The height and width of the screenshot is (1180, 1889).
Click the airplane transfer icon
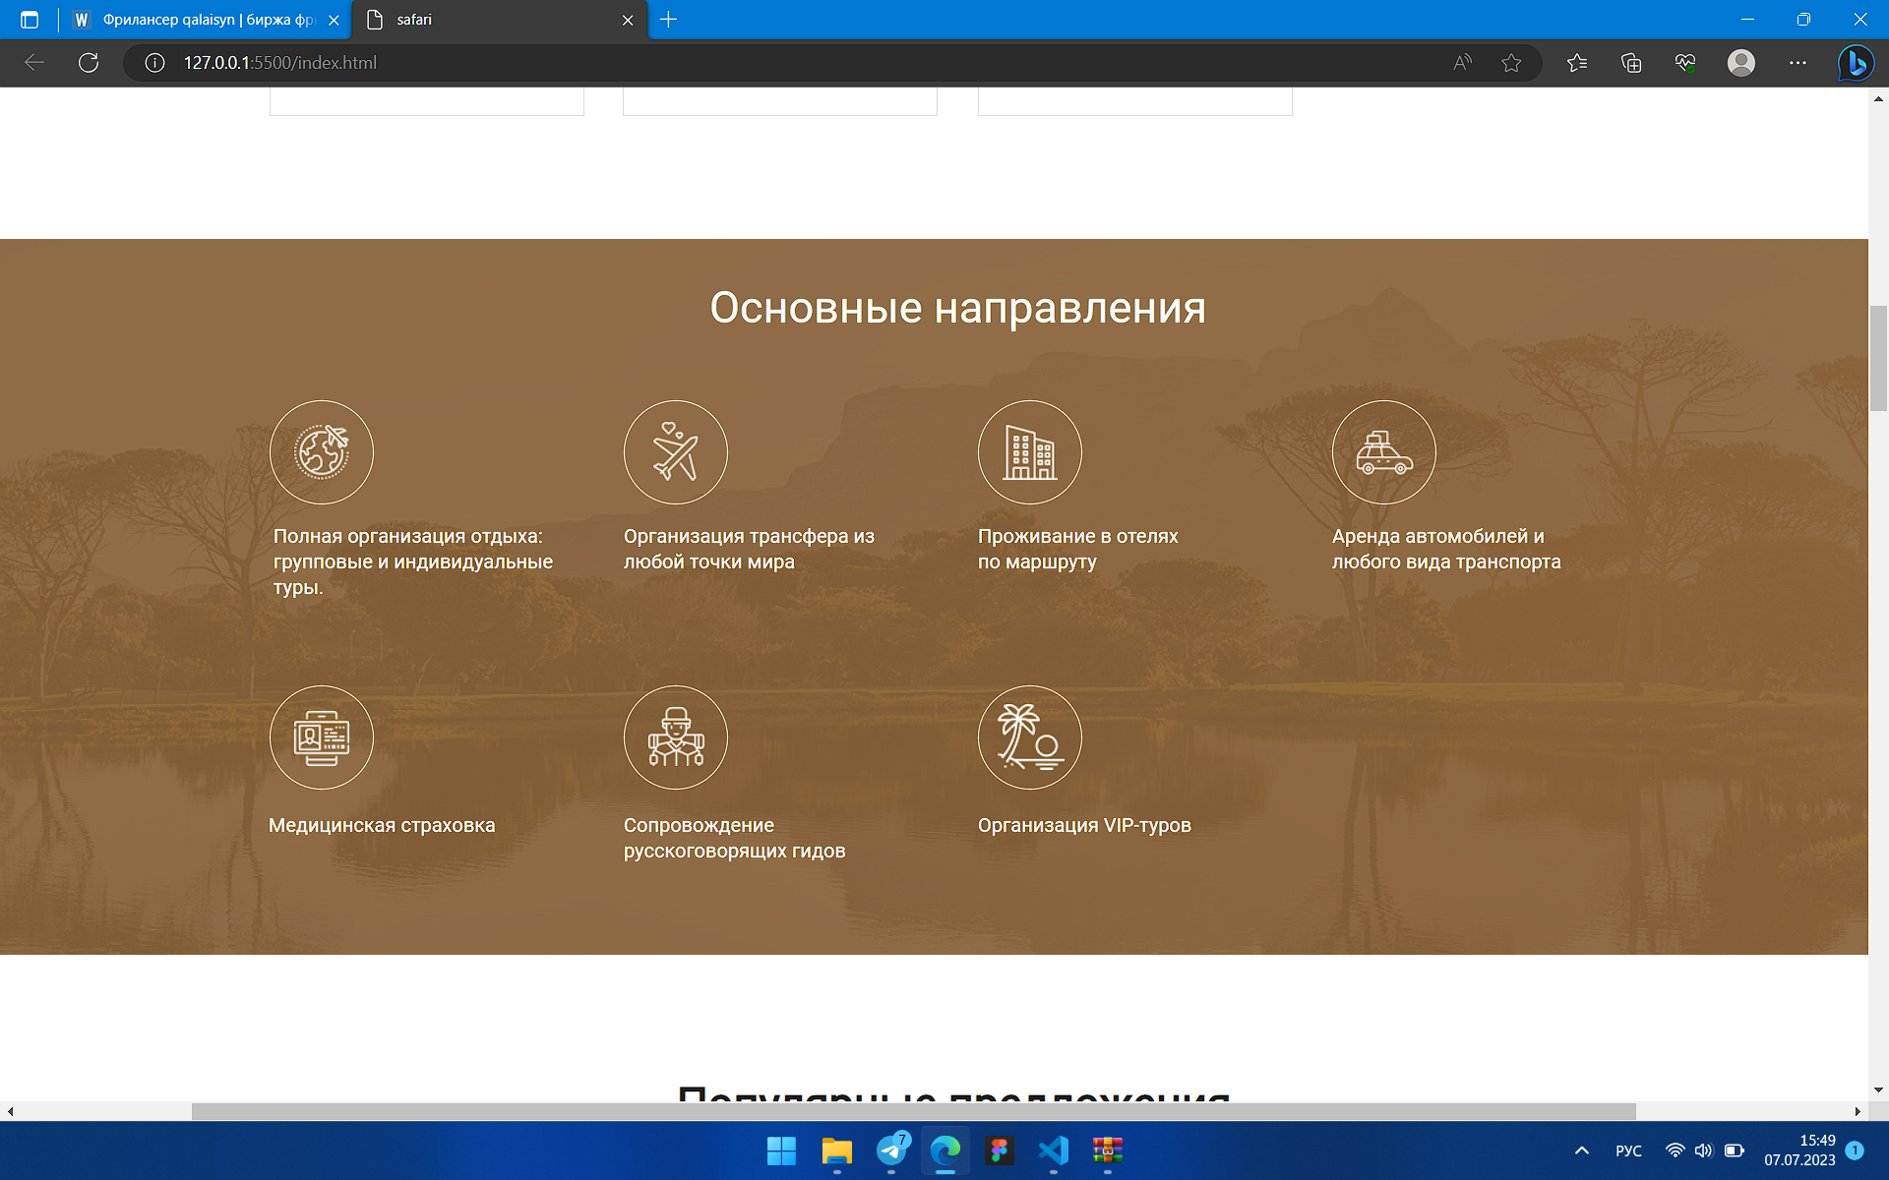tap(676, 452)
